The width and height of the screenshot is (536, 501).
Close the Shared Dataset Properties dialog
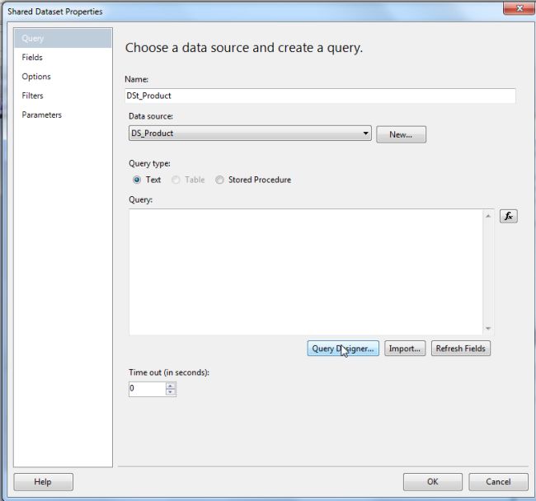tap(520, 8)
